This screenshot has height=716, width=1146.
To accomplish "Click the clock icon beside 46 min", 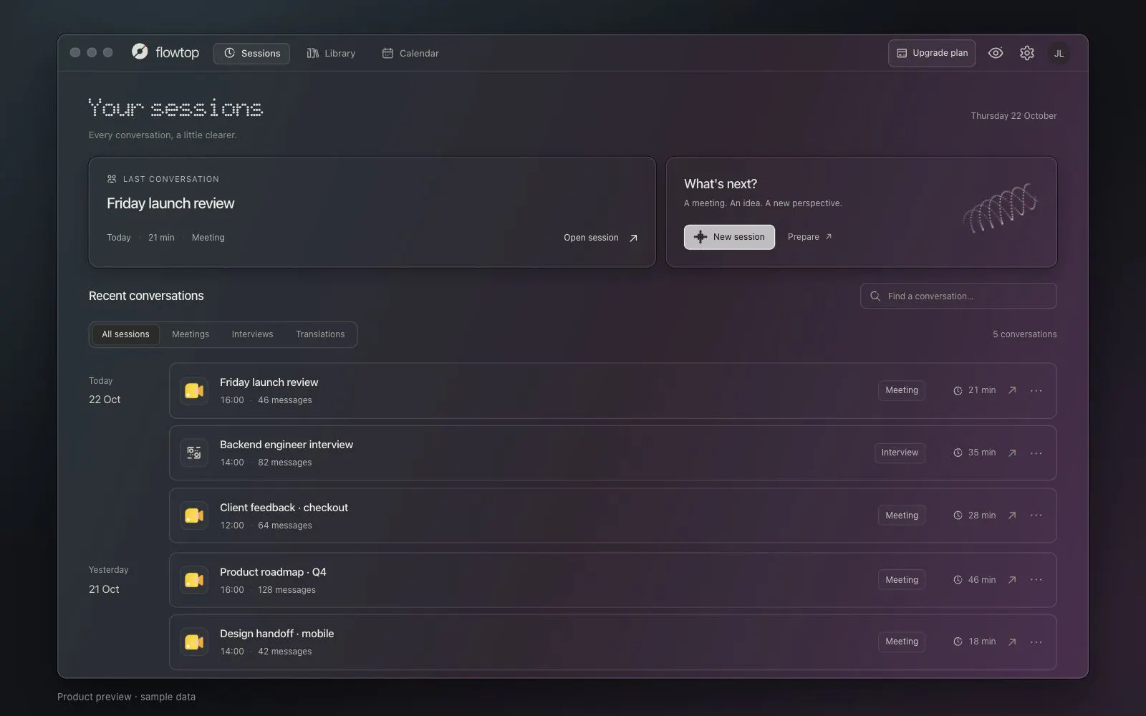I will [958, 580].
